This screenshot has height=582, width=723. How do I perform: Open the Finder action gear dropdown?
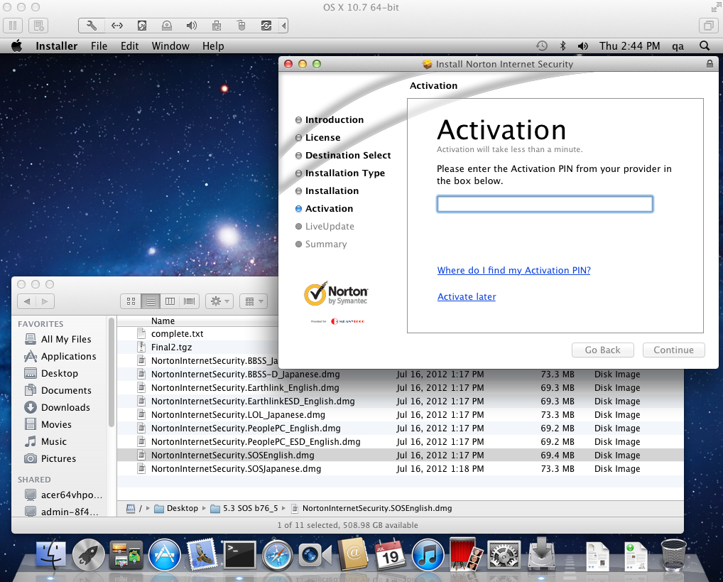[219, 301]
